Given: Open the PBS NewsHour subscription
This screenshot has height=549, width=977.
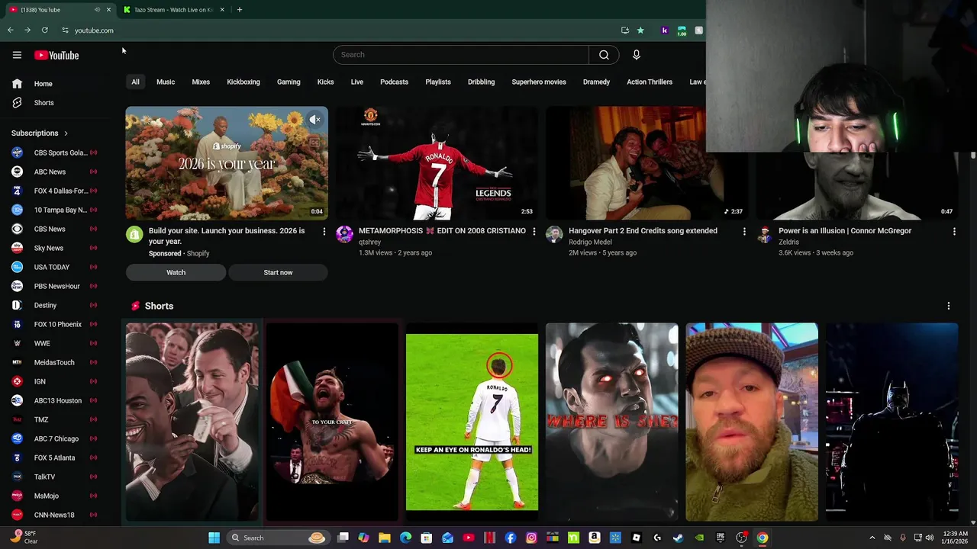Looking at the screenshot, I should [x=53, y=286].
